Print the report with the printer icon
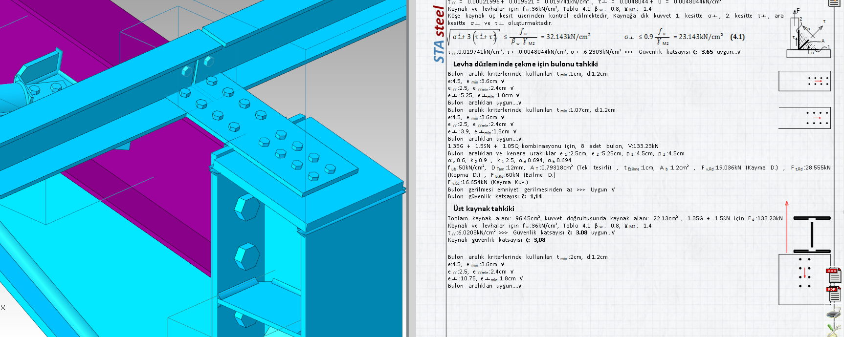 tap(833, 313)
